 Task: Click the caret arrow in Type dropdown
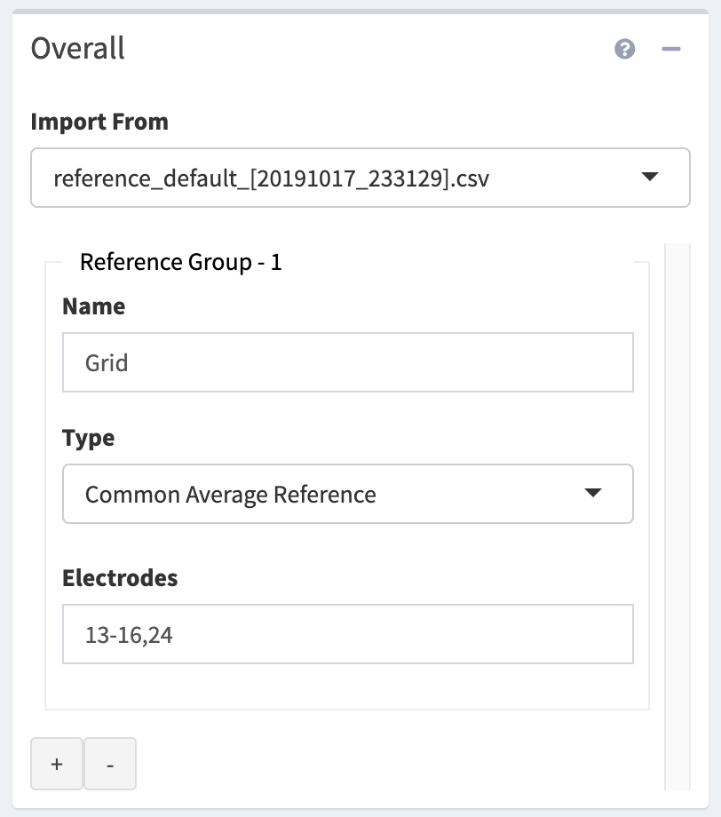[593, 494]
